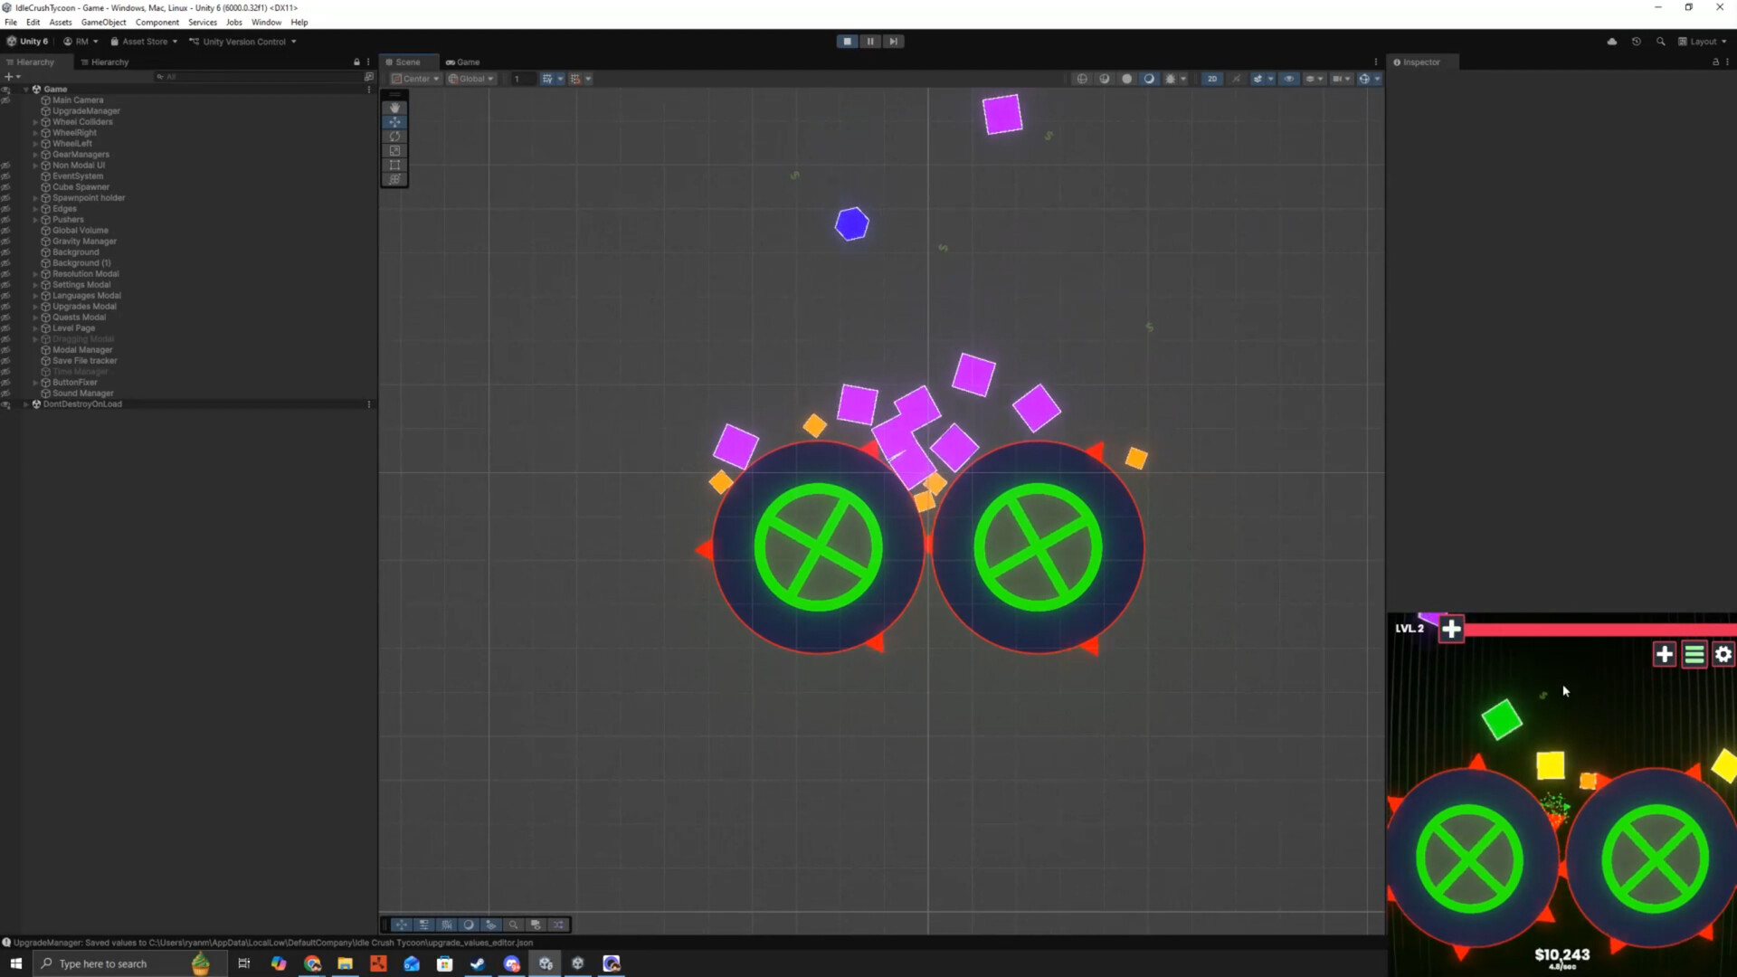Open the scene view search icon
Viewport: 1737px width, 977px height.
[513, 925]
